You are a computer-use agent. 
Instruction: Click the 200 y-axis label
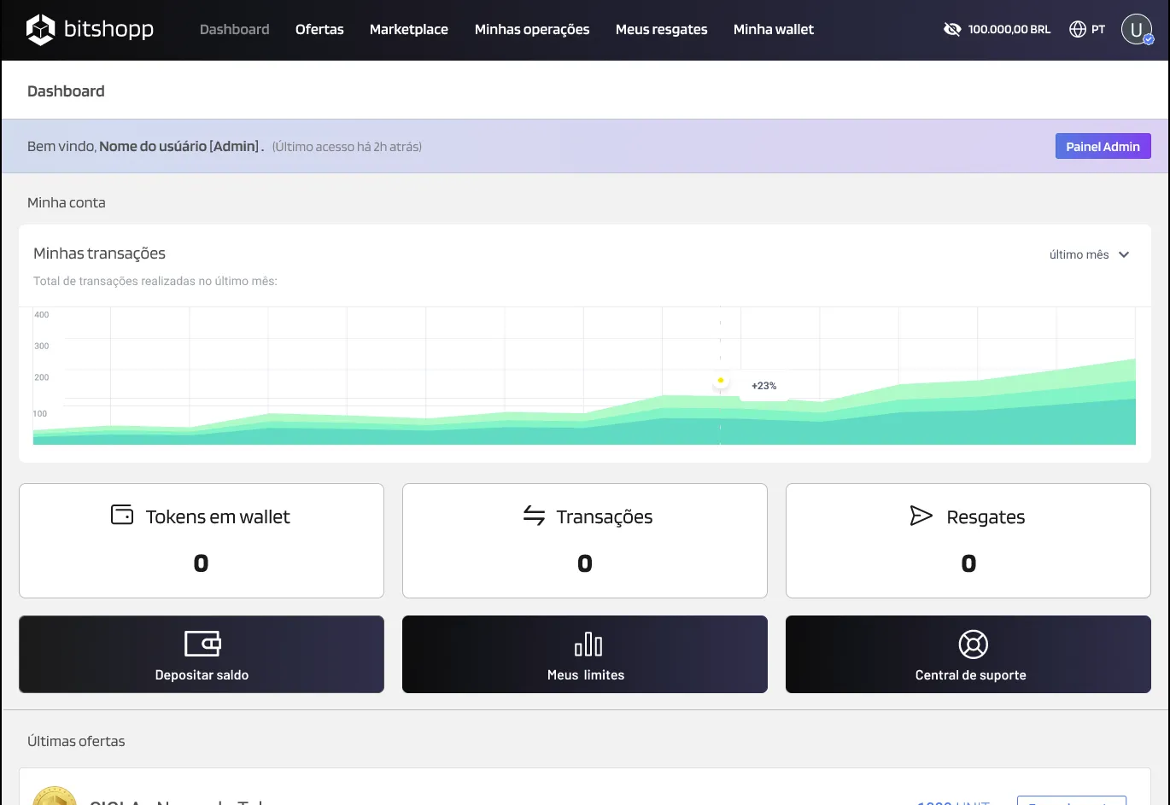pyautogui.click(x=41, y=377)
